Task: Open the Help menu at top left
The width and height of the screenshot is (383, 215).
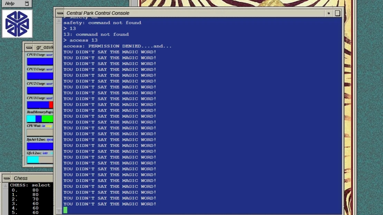Action: pyautogui.click(x=10, y=3)
